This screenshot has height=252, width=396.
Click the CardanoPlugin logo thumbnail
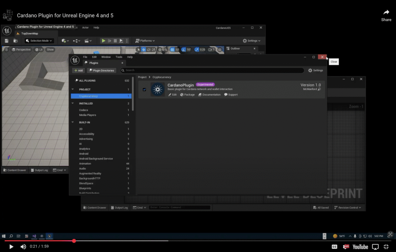point(158,89)
